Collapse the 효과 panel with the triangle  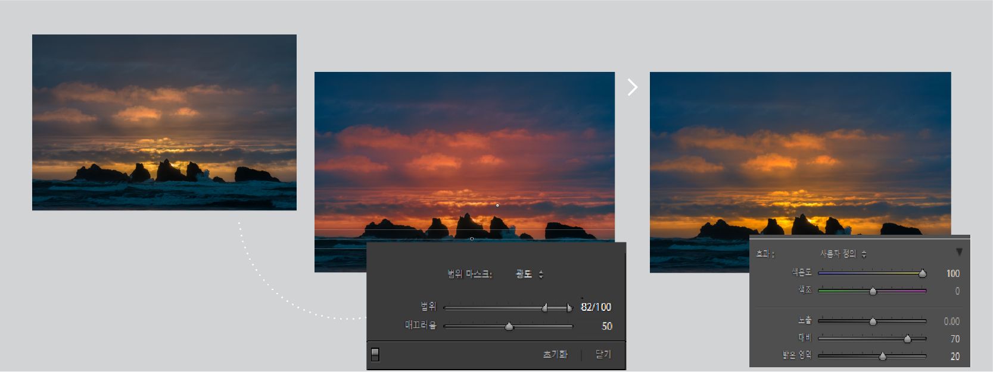pos(959,253)
